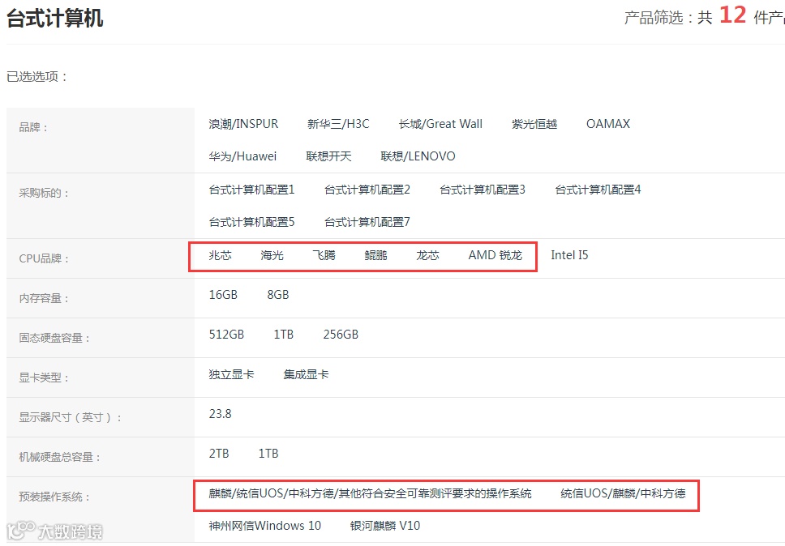Filter OS by 神州网信Windows 10

point(265,526)
